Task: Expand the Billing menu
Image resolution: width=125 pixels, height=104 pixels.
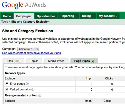Action: (88, 16)
